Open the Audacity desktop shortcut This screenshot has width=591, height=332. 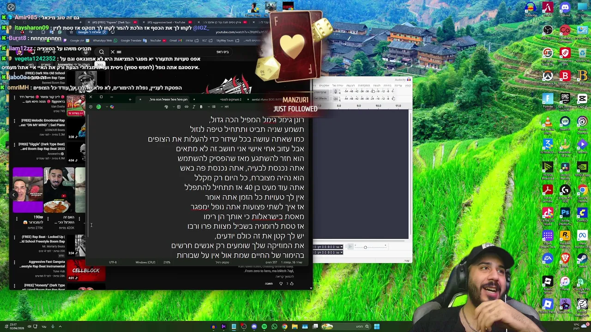[x=530, y=8]
